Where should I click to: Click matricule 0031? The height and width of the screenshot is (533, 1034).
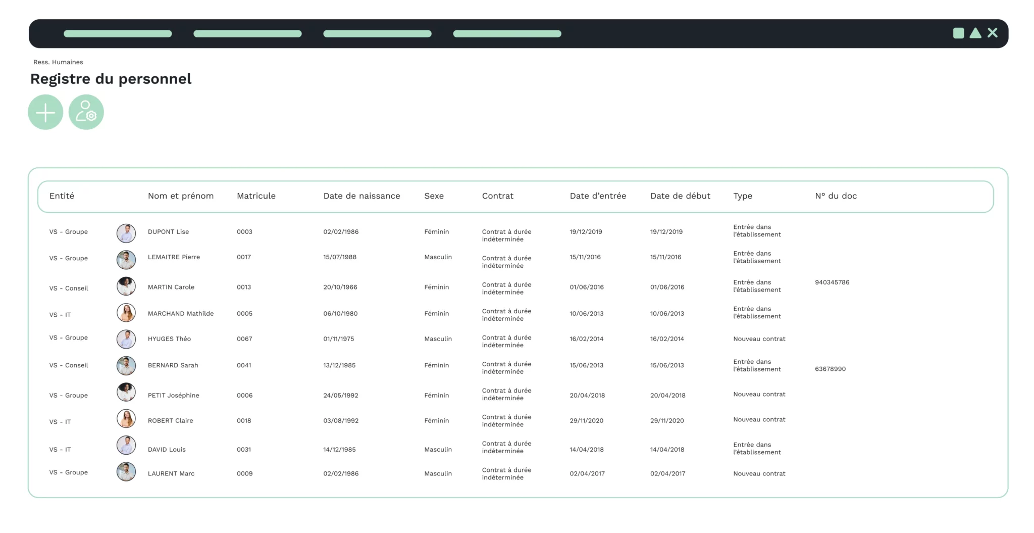(x=244, y=450)
